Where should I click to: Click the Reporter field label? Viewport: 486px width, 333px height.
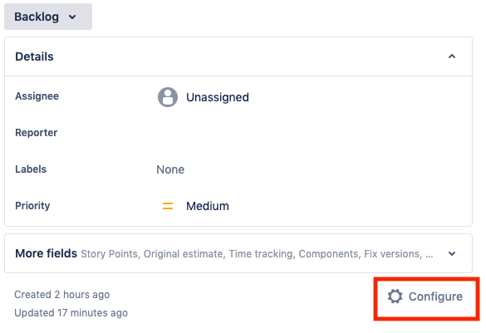coord(37,133)
